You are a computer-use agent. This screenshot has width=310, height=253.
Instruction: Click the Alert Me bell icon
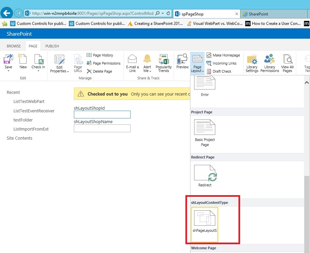click(x=147, y=59)
